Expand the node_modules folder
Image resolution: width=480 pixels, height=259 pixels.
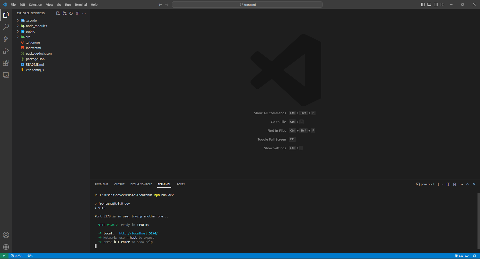point(36,26)
